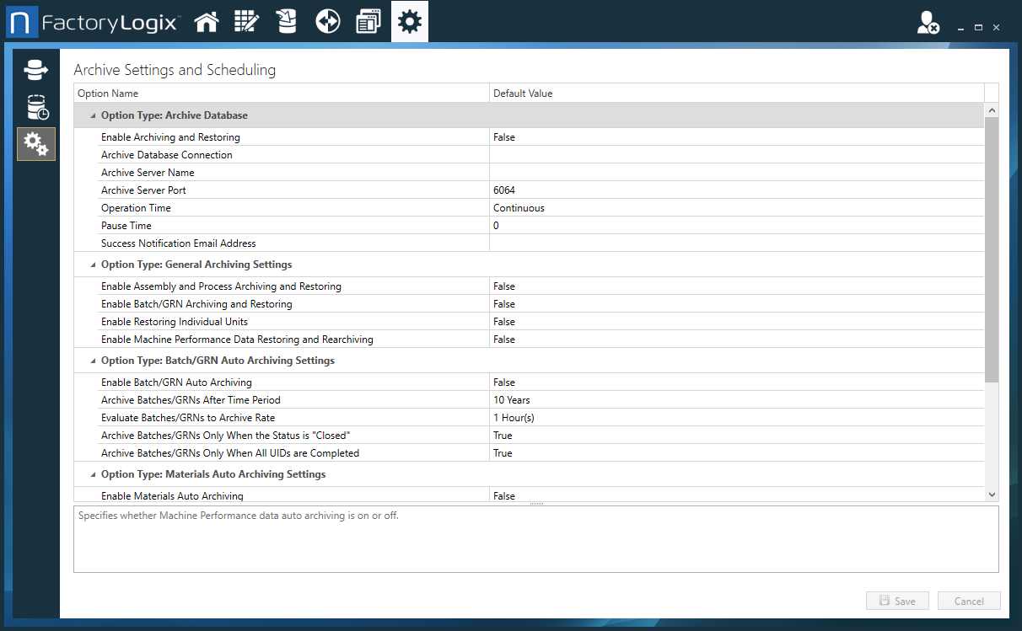Select the Settings gear in the top toolbar
The width and height of the screenshot is (1022, 631).
[409, 20]
